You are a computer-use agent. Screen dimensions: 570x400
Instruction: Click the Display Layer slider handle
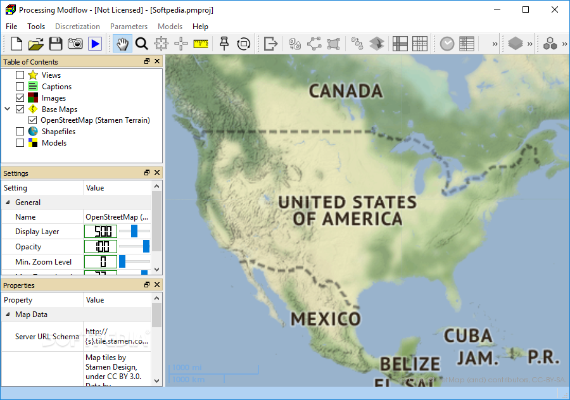[134, 231]
